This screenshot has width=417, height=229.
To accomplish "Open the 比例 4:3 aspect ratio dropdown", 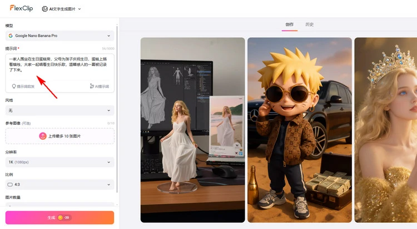I will [x=59, y=184].
